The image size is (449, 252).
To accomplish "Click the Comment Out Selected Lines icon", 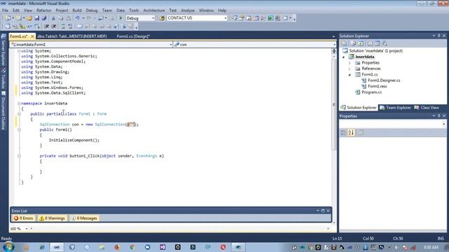I will (x=63, y=27).
